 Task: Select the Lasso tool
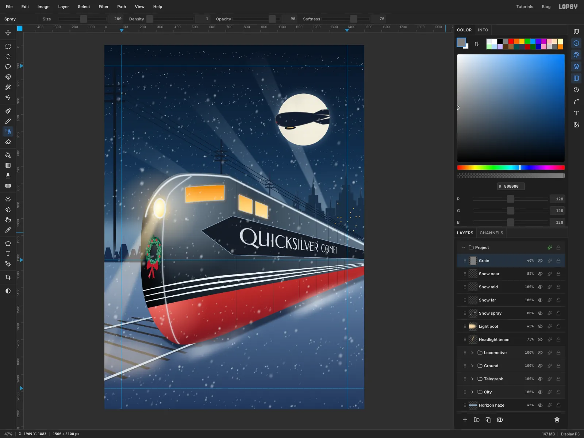click(x=8, y=67)
